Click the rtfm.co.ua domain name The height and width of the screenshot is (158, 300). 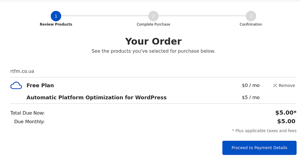point(22,71)
